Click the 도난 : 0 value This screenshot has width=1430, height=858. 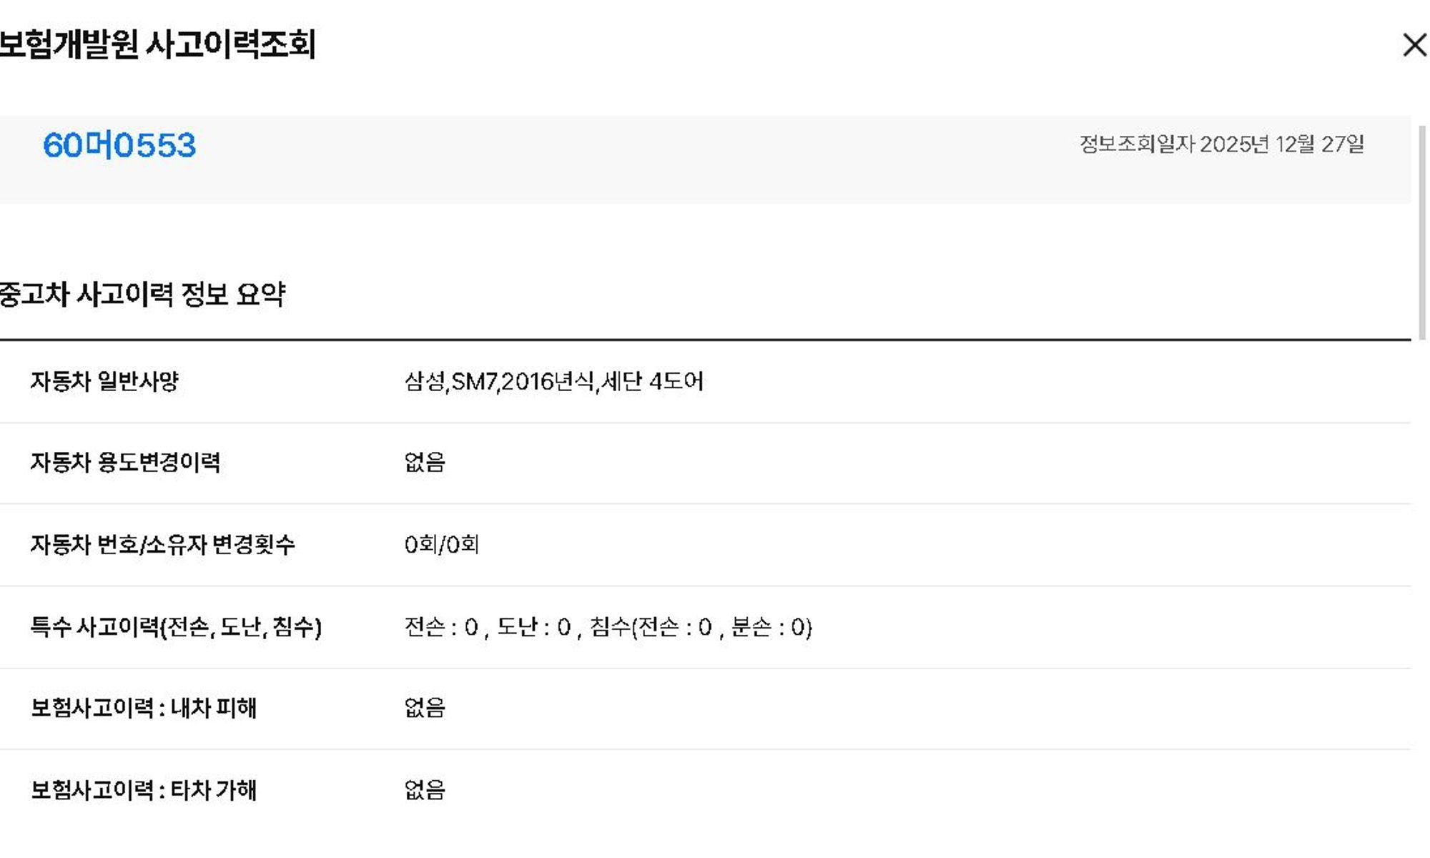tap(534, 627)
